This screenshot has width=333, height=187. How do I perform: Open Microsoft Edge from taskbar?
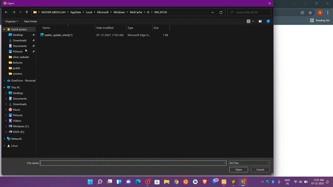138,182
